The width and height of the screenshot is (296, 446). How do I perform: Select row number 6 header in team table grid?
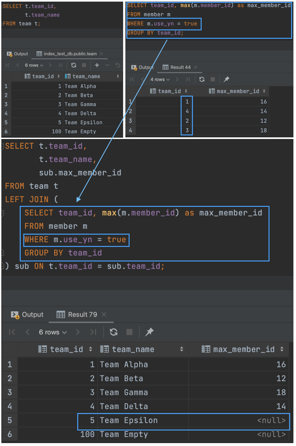click(x=6, y=132)
